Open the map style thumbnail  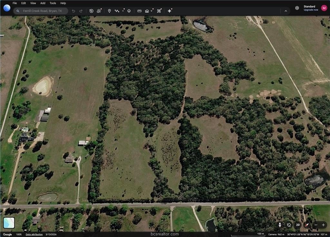coord(9,223)
